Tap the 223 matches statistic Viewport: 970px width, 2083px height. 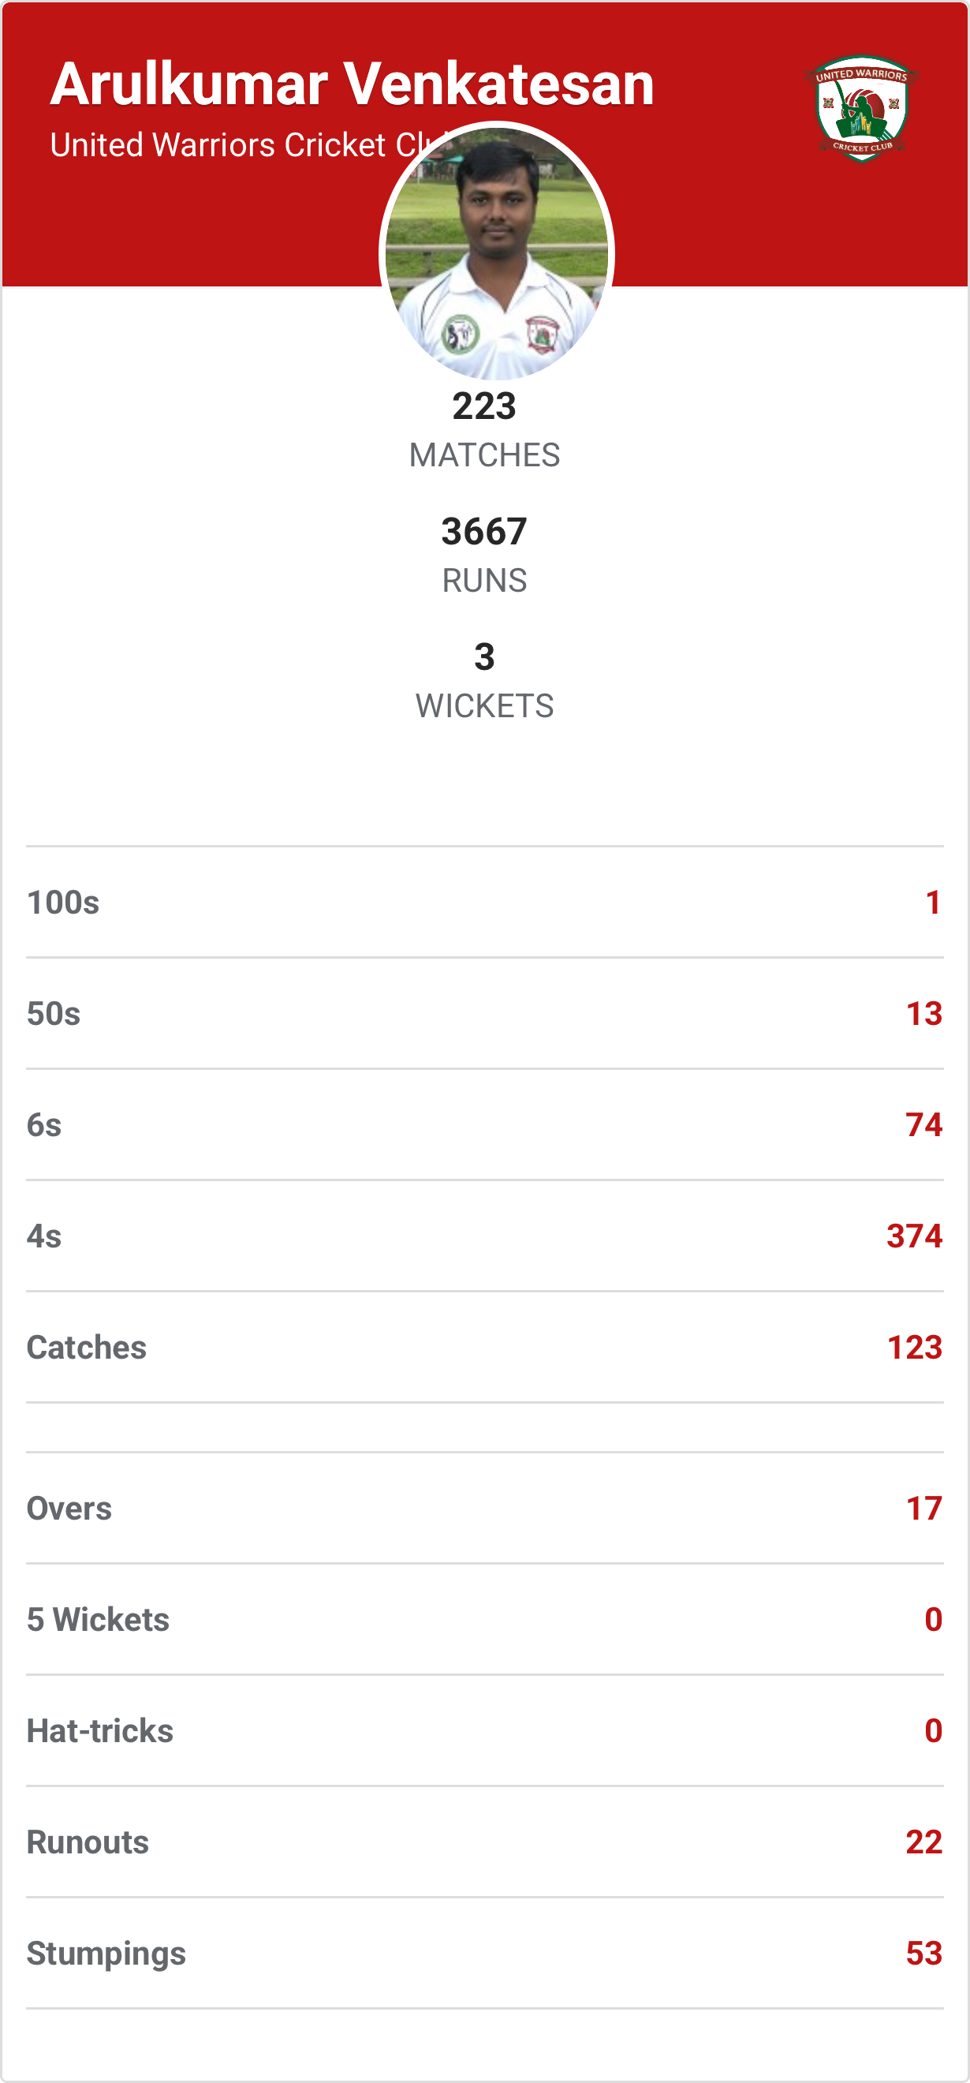(x=484, y=406)
